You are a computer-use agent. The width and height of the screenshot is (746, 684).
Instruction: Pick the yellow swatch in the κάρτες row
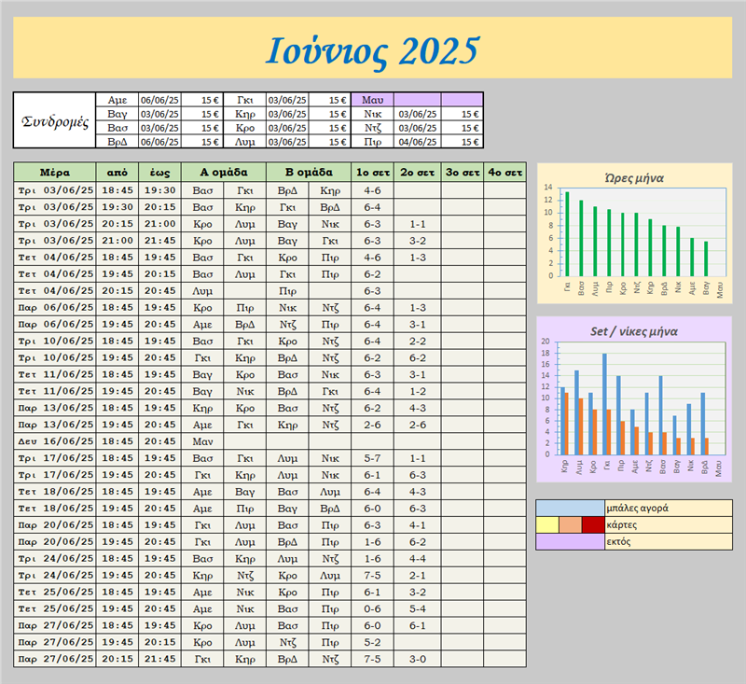(546, 525)
